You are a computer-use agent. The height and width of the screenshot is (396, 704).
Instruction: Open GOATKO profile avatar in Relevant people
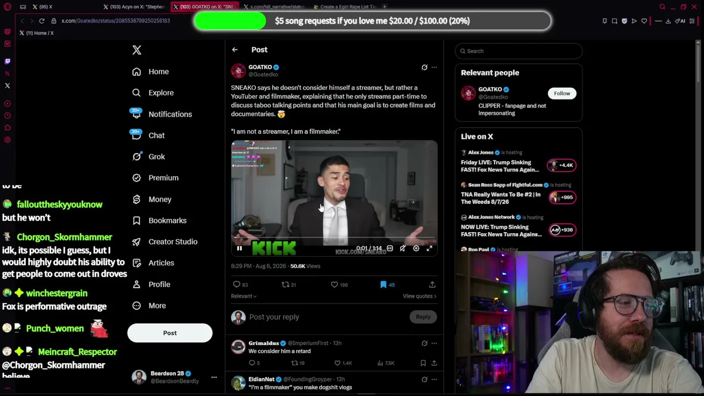(468, 93)
